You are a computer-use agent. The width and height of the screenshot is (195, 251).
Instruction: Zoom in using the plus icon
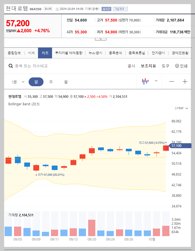pos(185,81)
